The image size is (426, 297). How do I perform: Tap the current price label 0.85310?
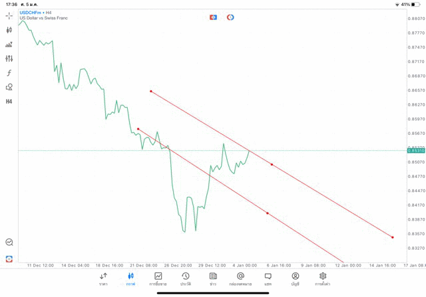click(416, 151)
